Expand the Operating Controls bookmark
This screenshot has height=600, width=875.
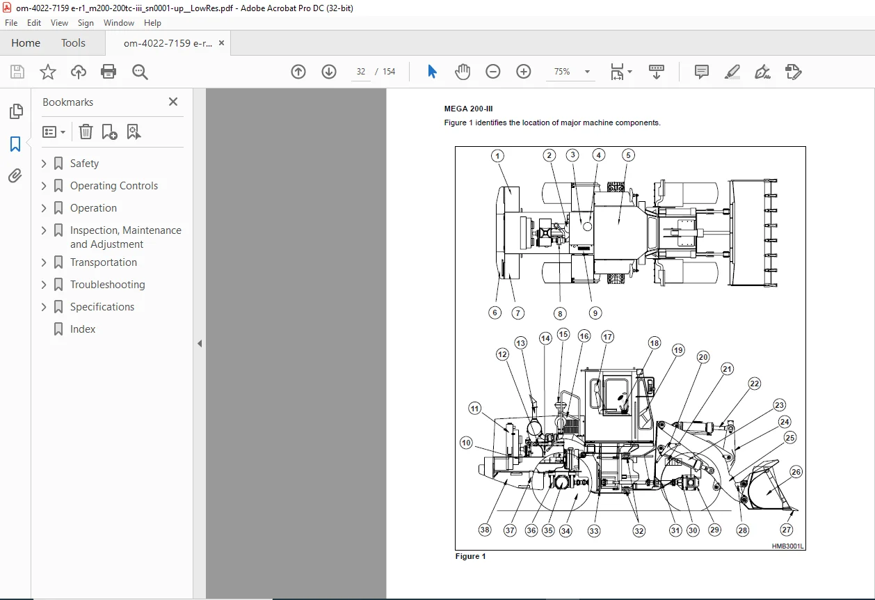point(44,186)
